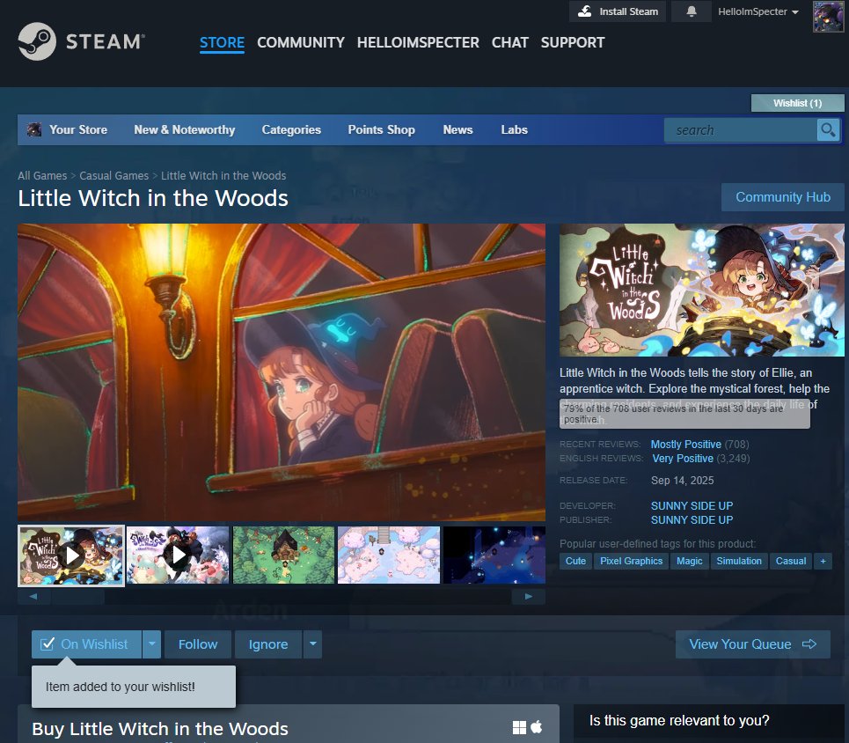Click the plus tag button

point(823,561)
